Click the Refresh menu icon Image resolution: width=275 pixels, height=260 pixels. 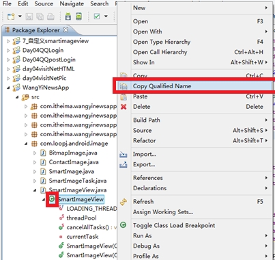click(x=124, y=202)
